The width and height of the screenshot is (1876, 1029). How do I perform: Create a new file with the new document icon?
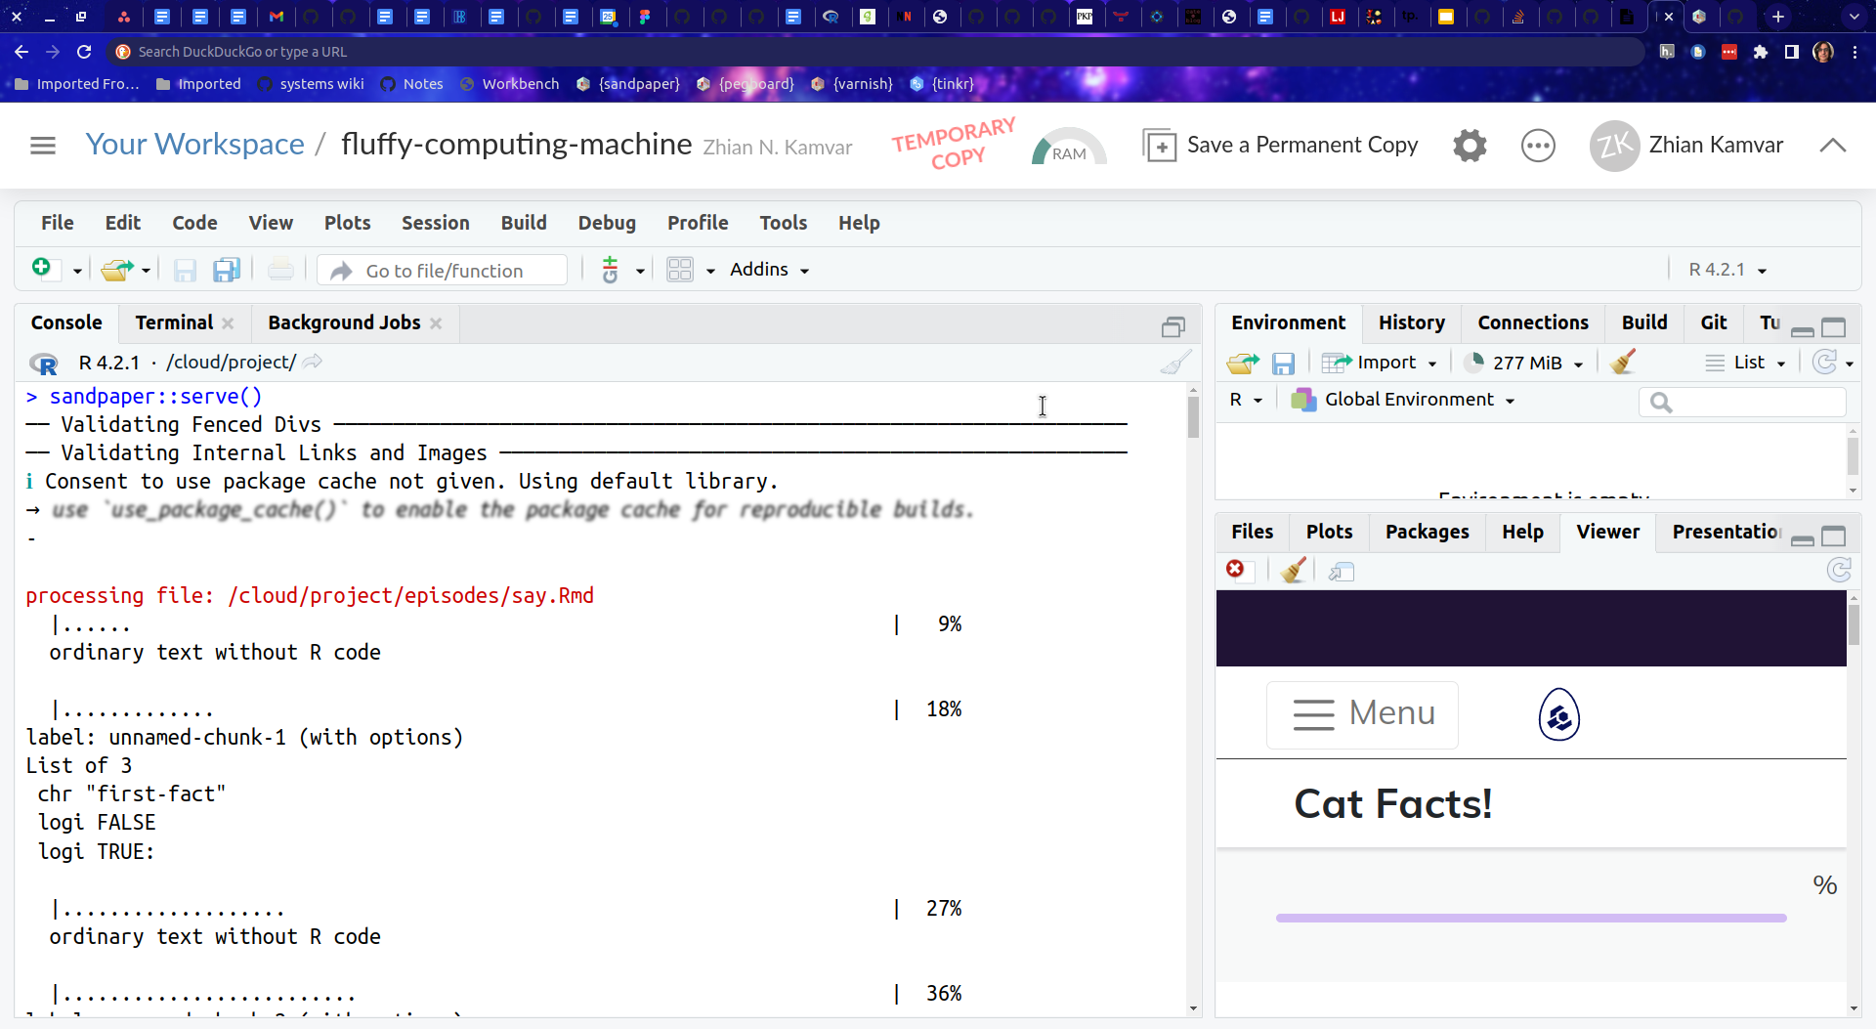41,269
